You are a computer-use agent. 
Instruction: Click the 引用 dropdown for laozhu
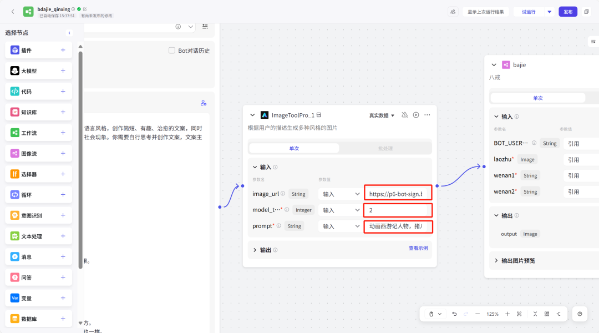point(581,160)
